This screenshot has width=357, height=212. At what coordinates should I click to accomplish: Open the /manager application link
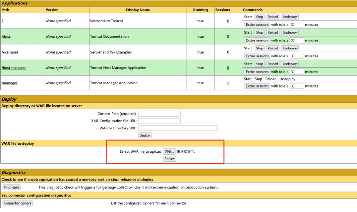(x=10, y=83)
